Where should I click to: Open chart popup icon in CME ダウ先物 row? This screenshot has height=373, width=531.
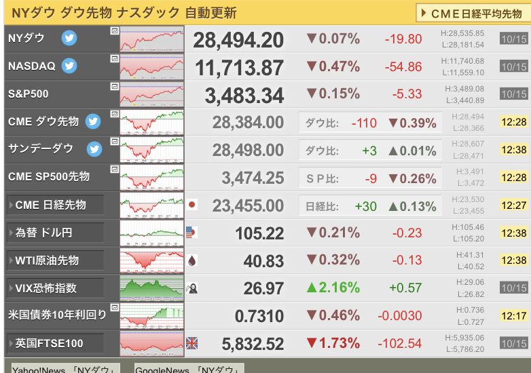(x=115, y=114)
